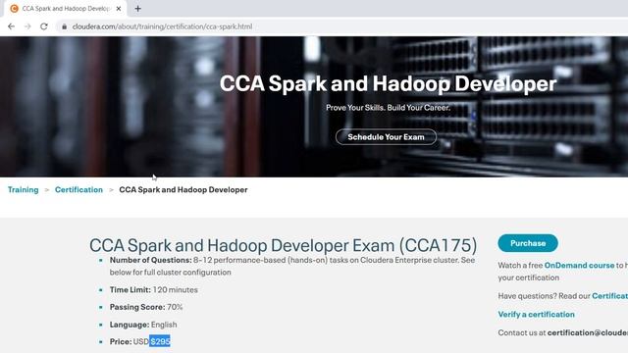Click the certification@cloudera email address
Viewport: 628px width, 353px height.
pyautogui.click(x=588, y=332)
